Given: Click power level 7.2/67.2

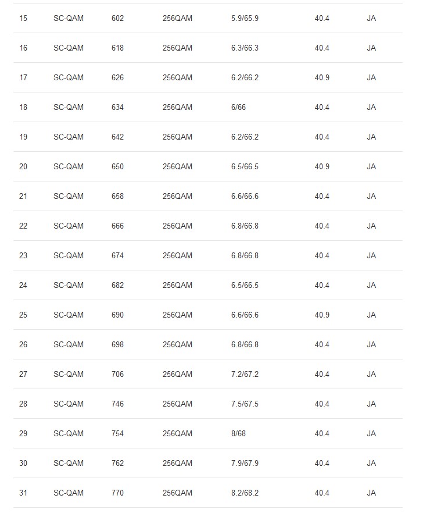Looking at the screenshot, I should tap(245, 374).
